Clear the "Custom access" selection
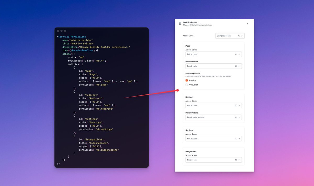 (239, 36)
